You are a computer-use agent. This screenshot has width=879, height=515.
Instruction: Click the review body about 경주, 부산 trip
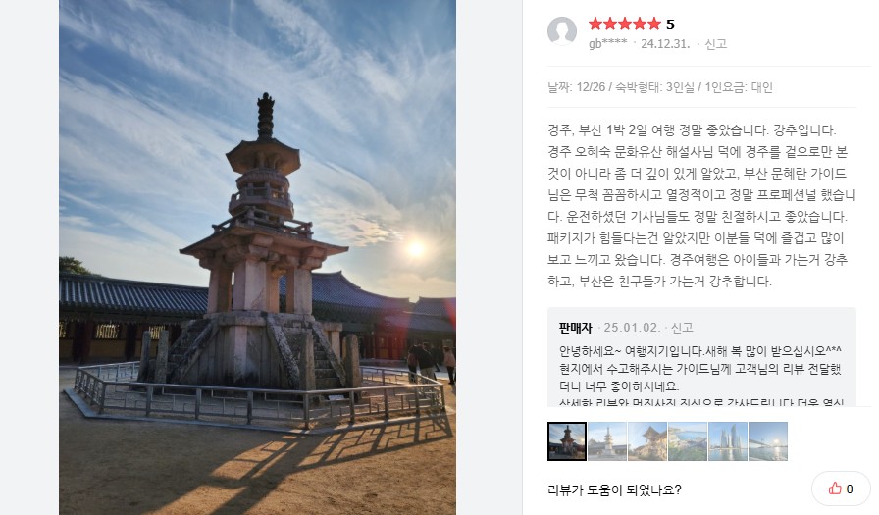[701, 206]
